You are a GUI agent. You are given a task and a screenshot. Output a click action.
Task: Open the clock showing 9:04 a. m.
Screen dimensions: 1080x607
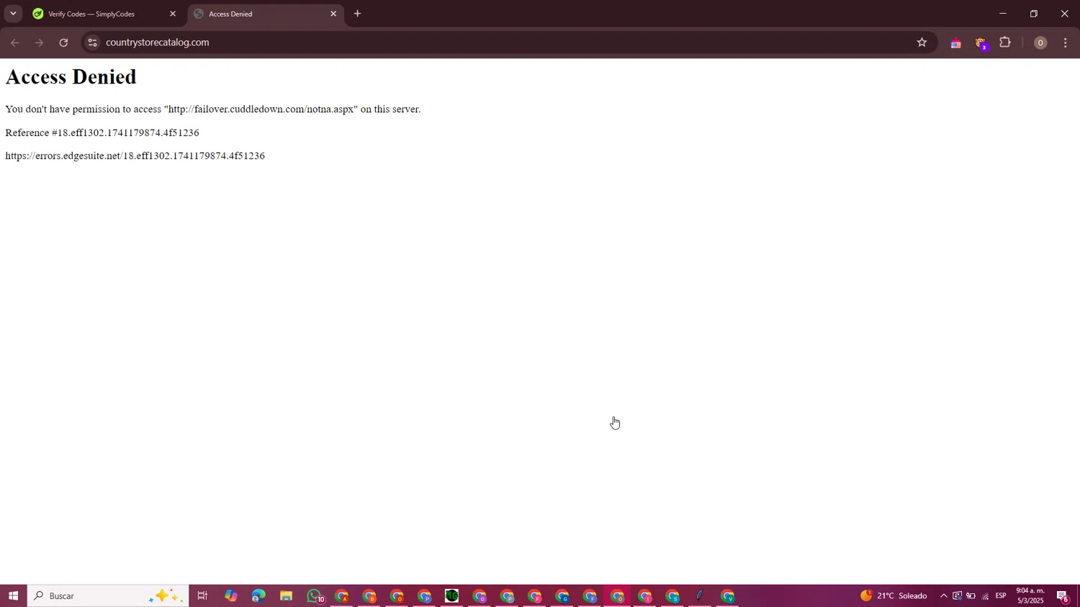pyautogui.click(x=1030, y=595)
